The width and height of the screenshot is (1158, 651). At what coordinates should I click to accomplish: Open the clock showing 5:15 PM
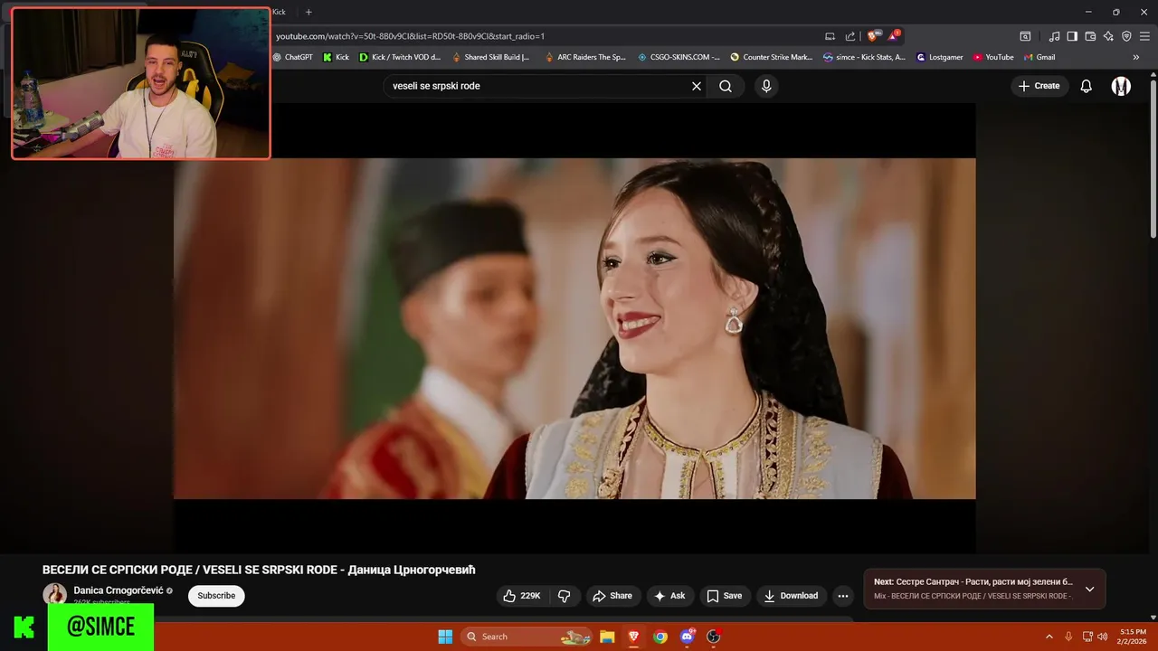(1133, 637)
